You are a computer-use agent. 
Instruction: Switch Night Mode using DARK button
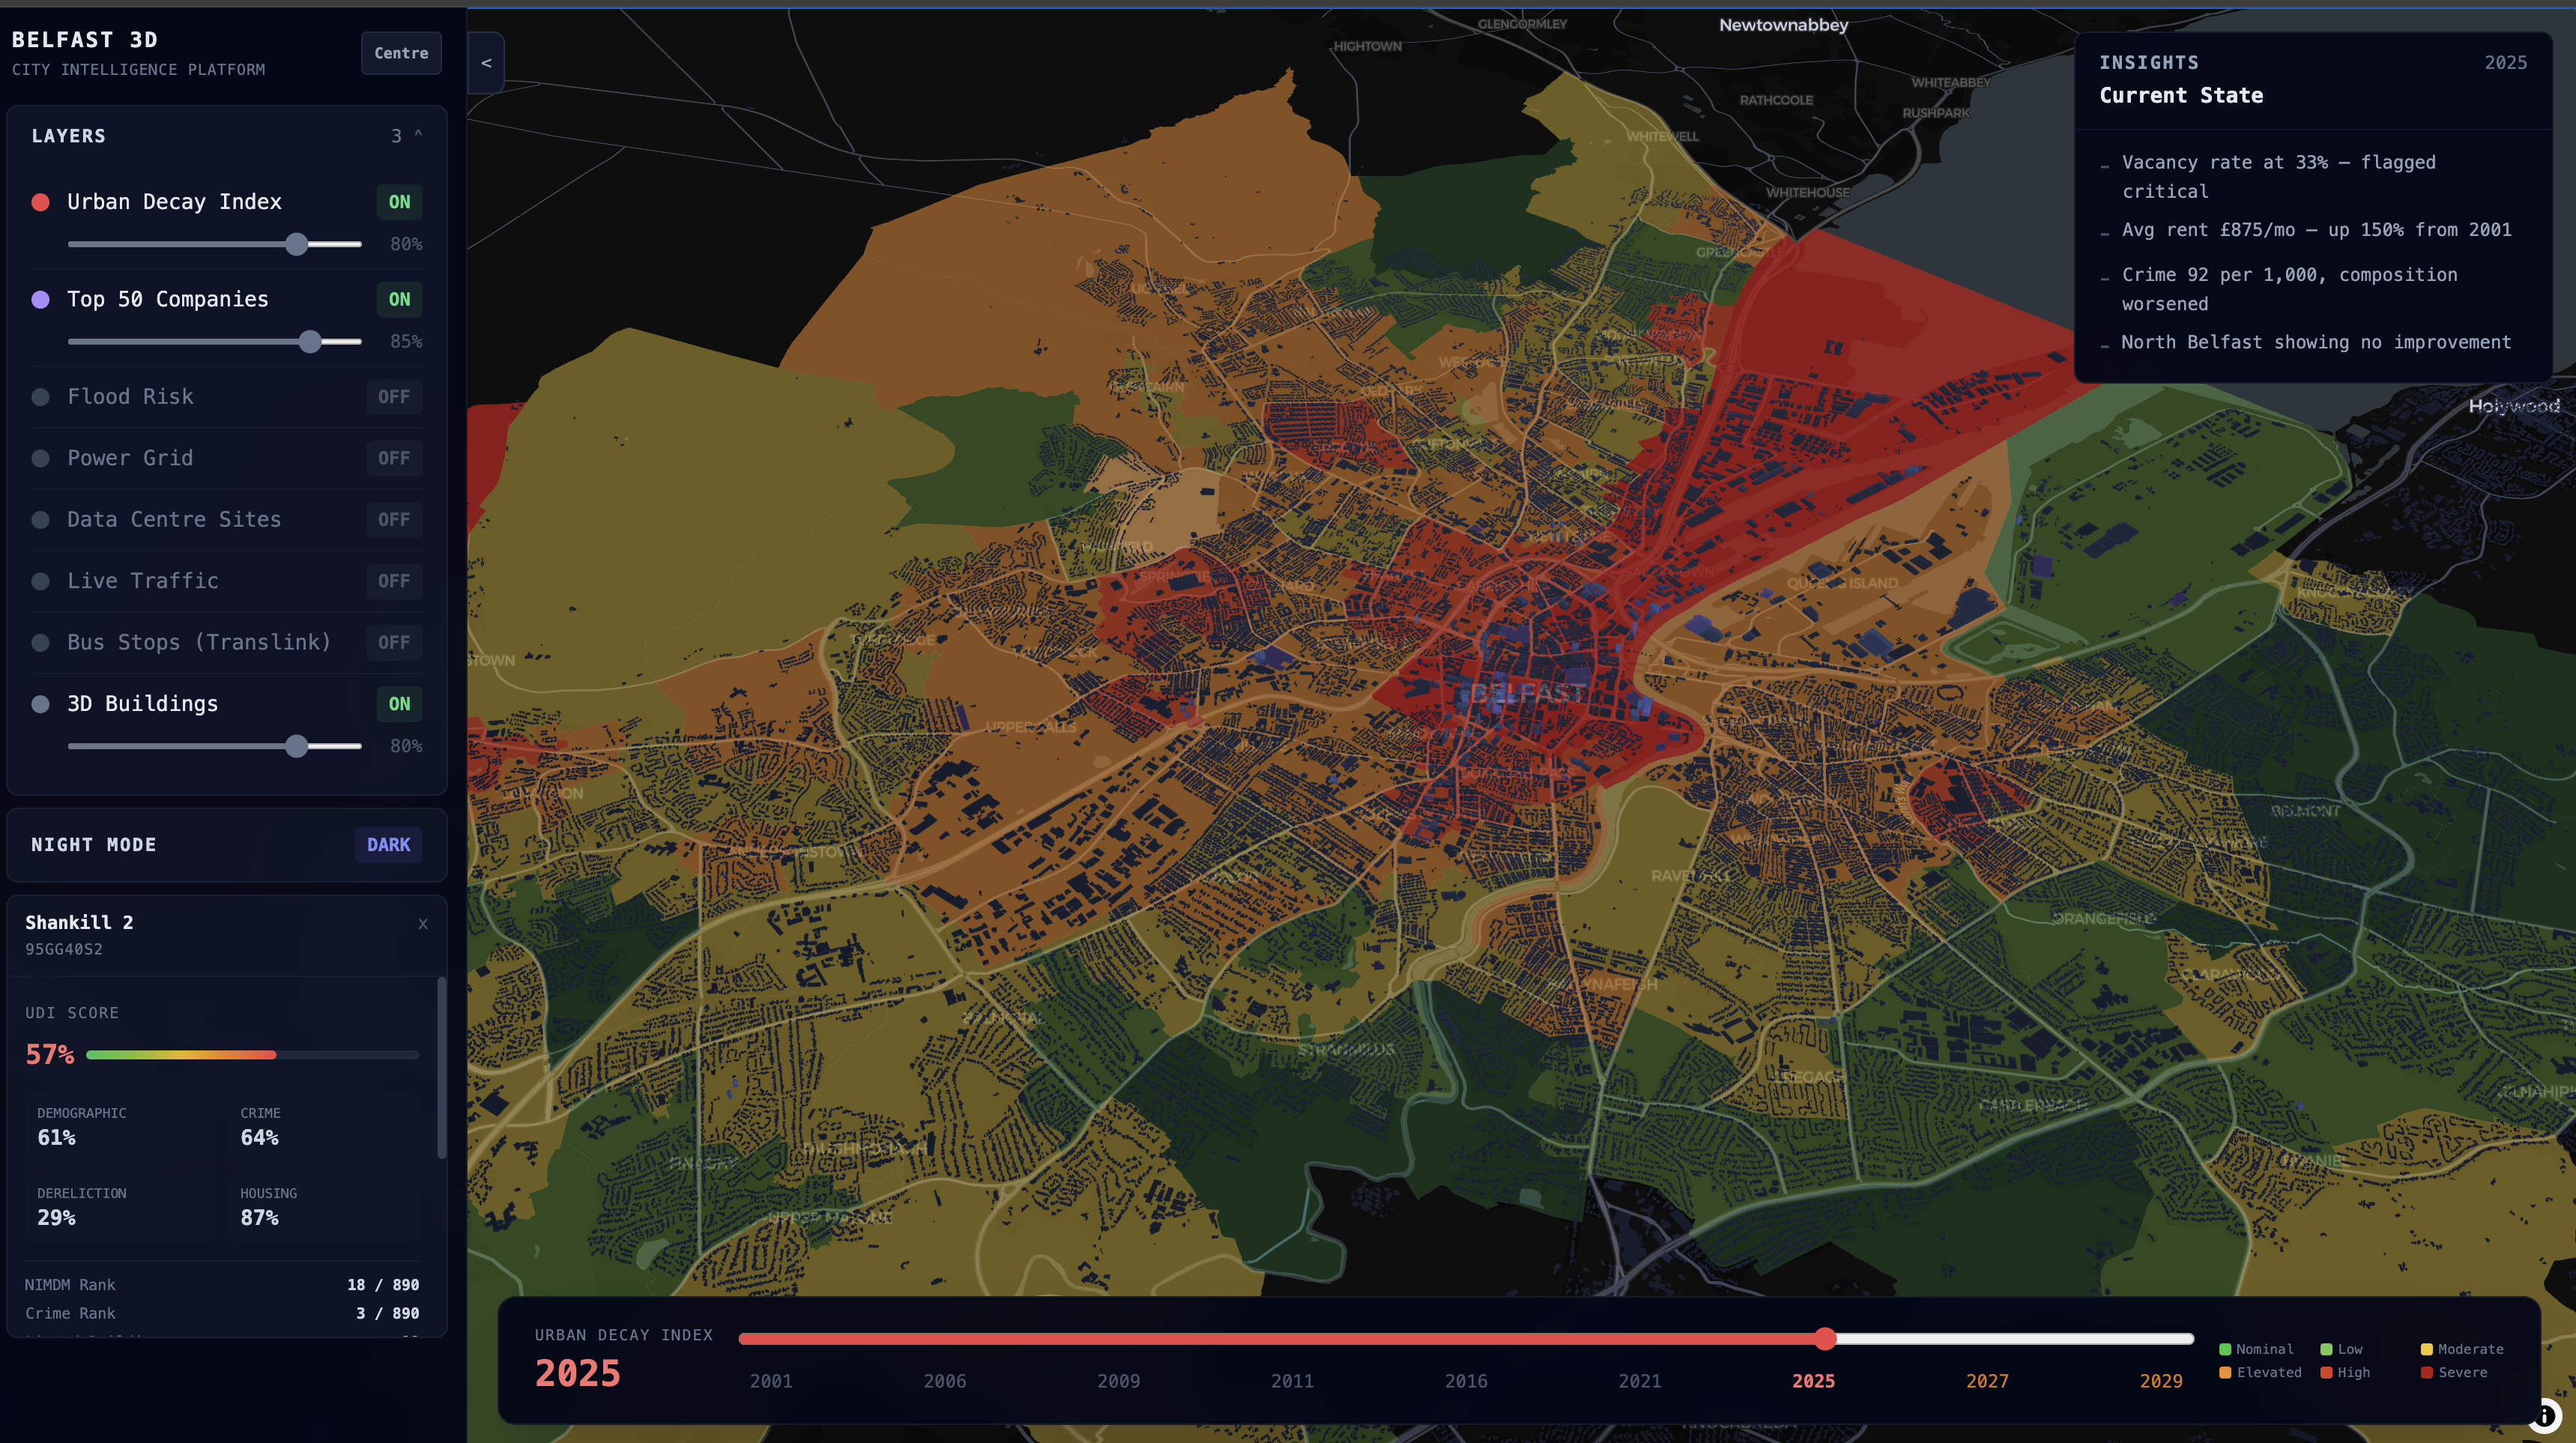click(x=388, y=845)
